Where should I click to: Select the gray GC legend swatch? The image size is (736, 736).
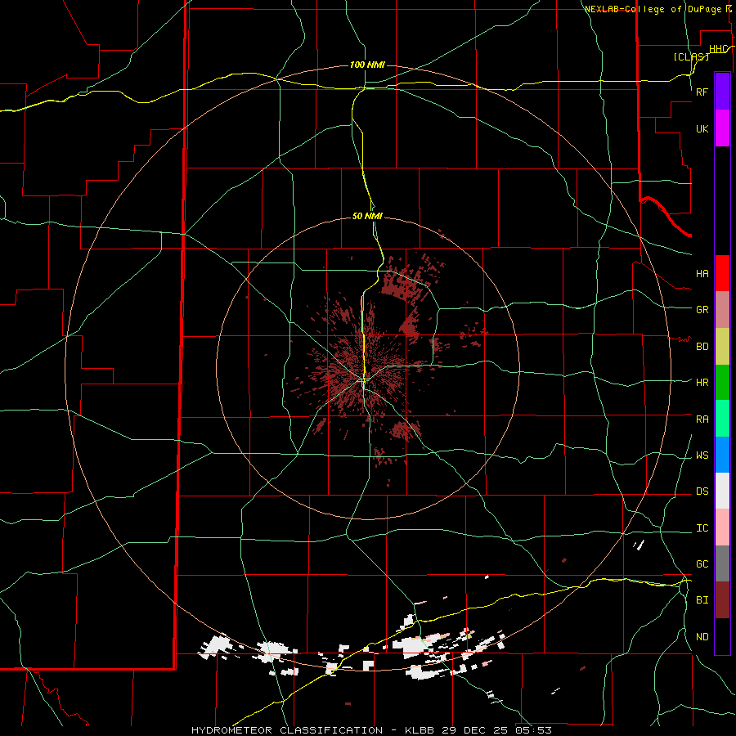click(722, 563)
